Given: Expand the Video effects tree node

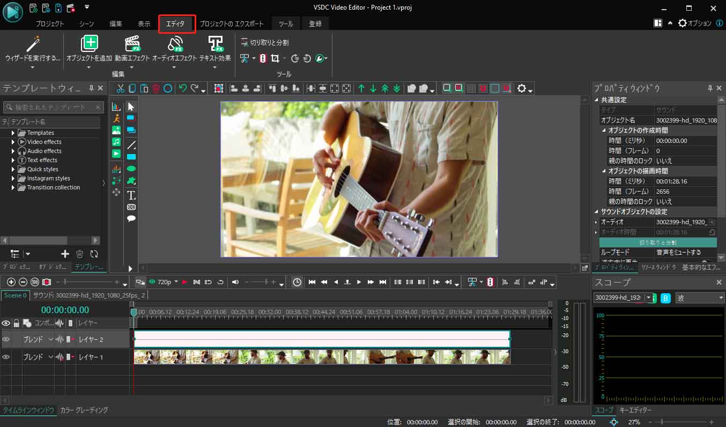Looking at the screenshot, I should coord(13,142).
